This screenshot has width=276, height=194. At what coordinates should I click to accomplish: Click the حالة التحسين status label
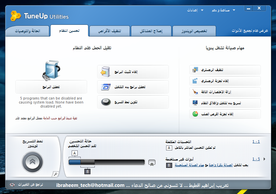click(x=80, y=141)
